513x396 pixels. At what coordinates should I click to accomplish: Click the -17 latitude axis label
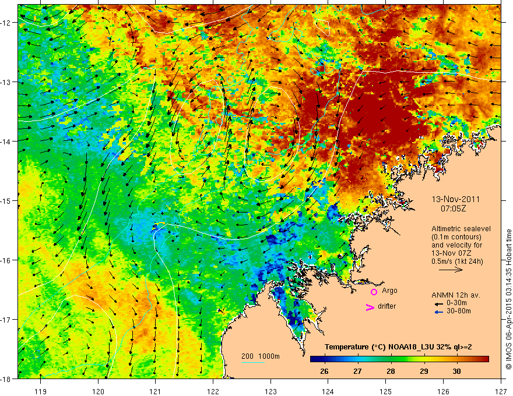pos(6,320)
